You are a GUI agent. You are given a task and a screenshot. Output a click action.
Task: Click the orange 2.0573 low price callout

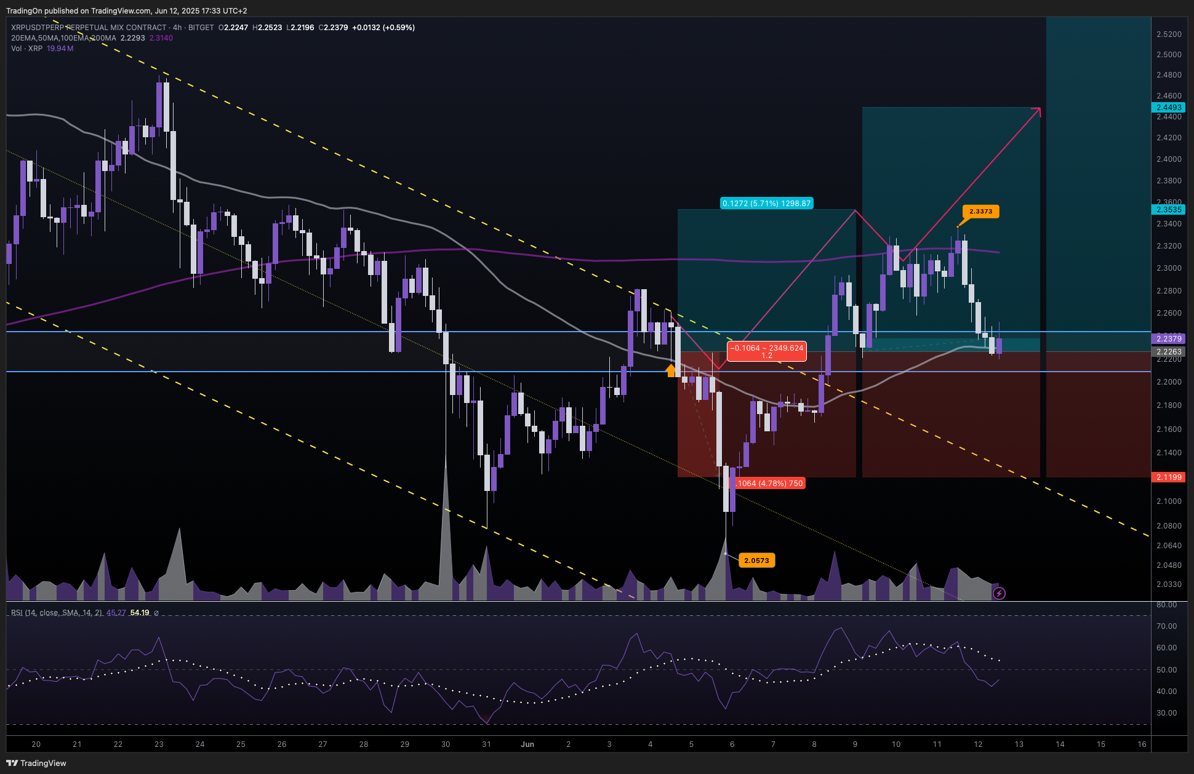(756, 561)
